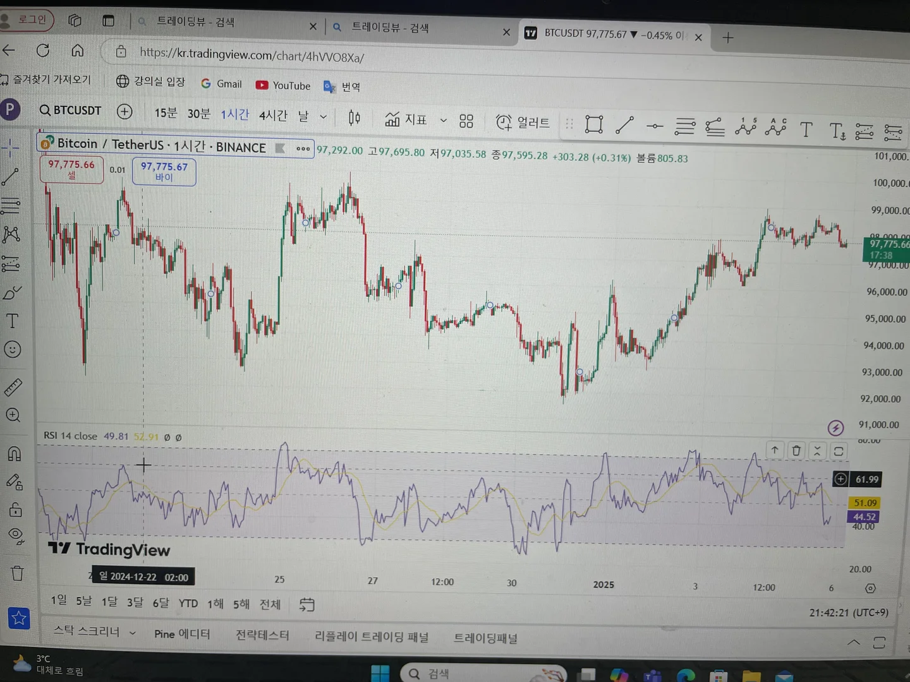Open YouTube bookmark in browser
This screenshot has width=910, height=682.
point(283,85)
